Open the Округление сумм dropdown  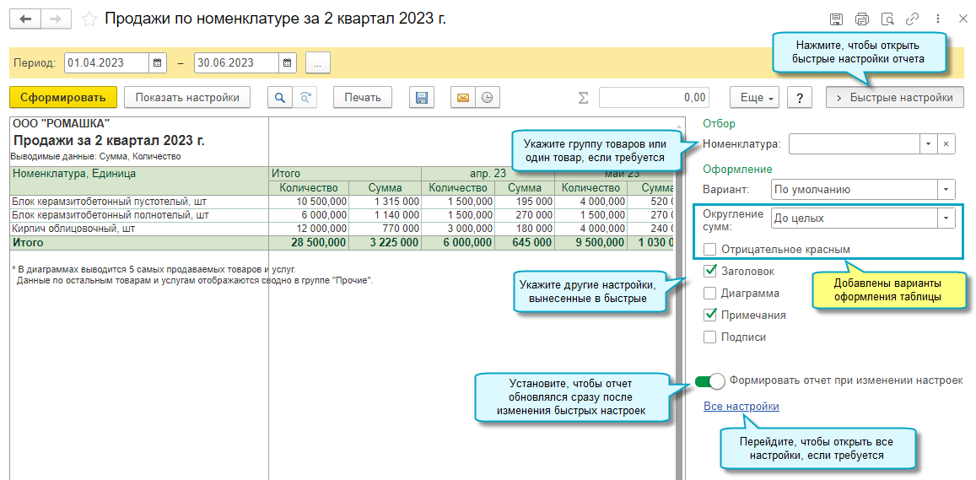[x=946, y=218]
